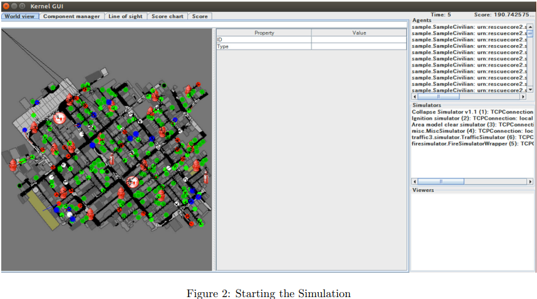
Task: Click the yellow building on map
Action: 43,209
